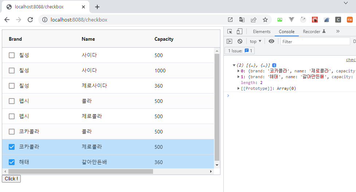Viewport: 356px width, 192px height.
Task: Check the 칠성 사이다 1000 row checkbox
Action: click(12, 71)
